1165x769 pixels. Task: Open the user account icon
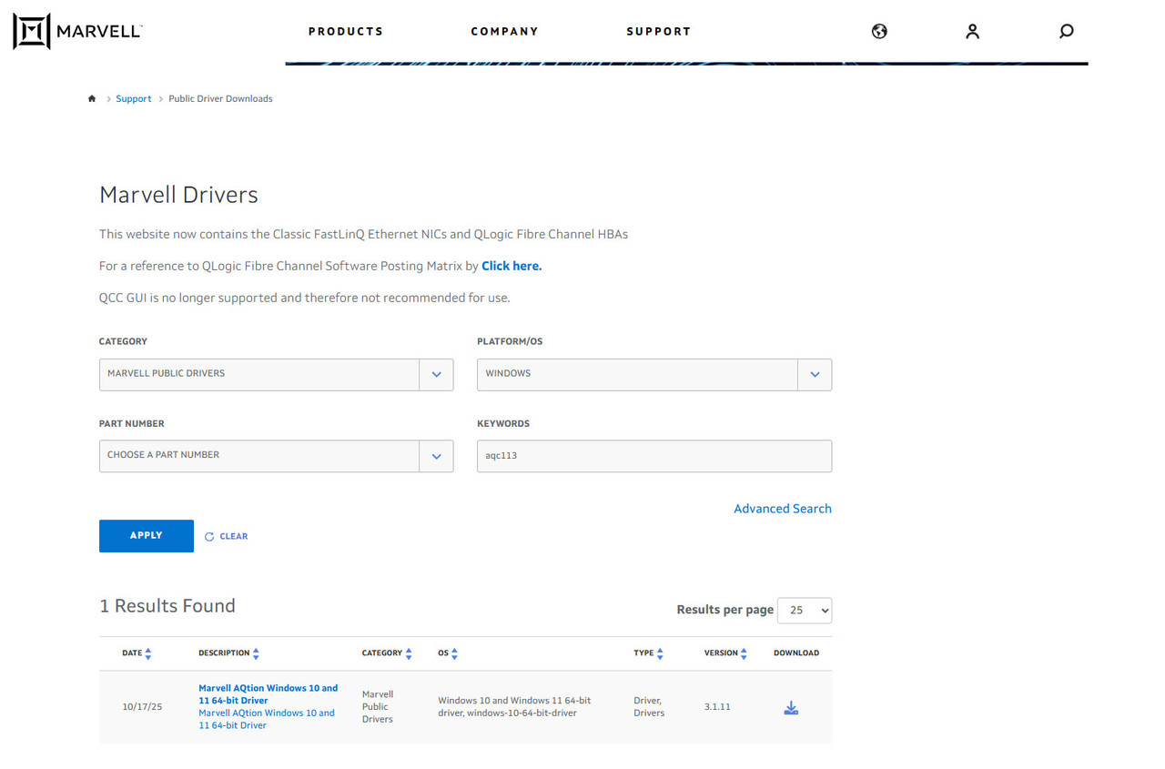pyautogui.click(x=972, y=31)
